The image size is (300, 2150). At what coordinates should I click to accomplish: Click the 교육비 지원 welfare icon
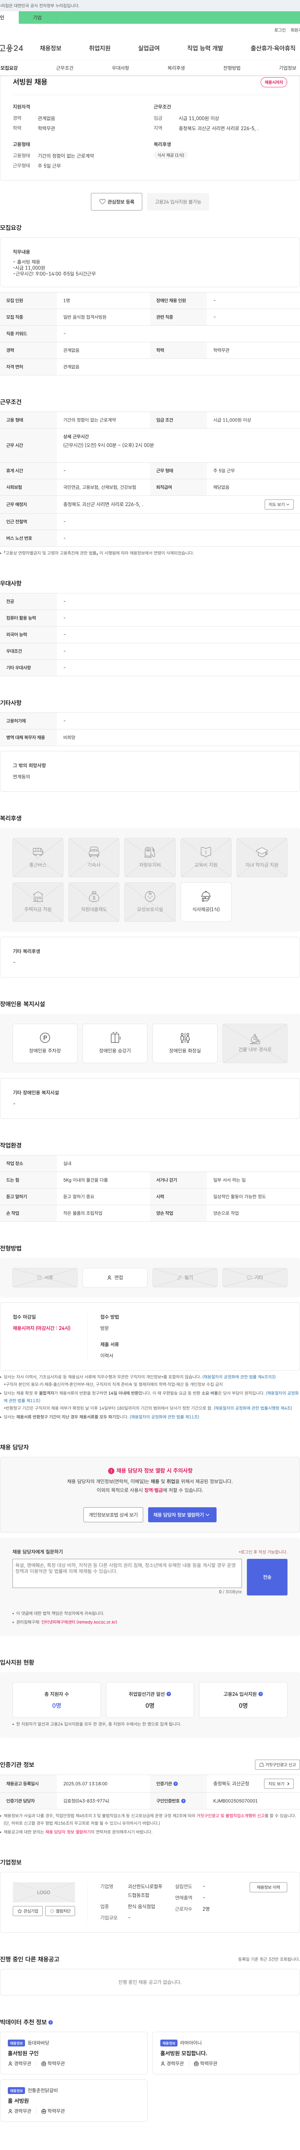[206, 857]
